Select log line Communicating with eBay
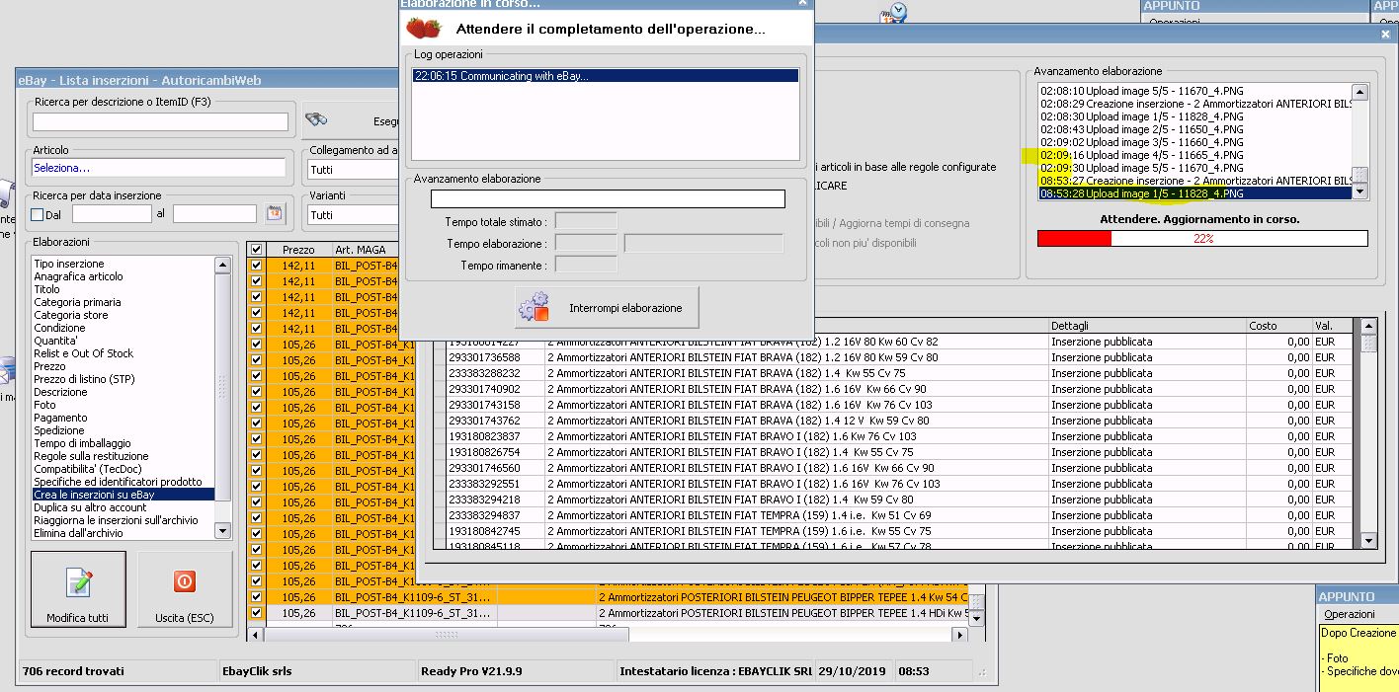The width and height of the screenshot is (1399, 692). [605, 75]
